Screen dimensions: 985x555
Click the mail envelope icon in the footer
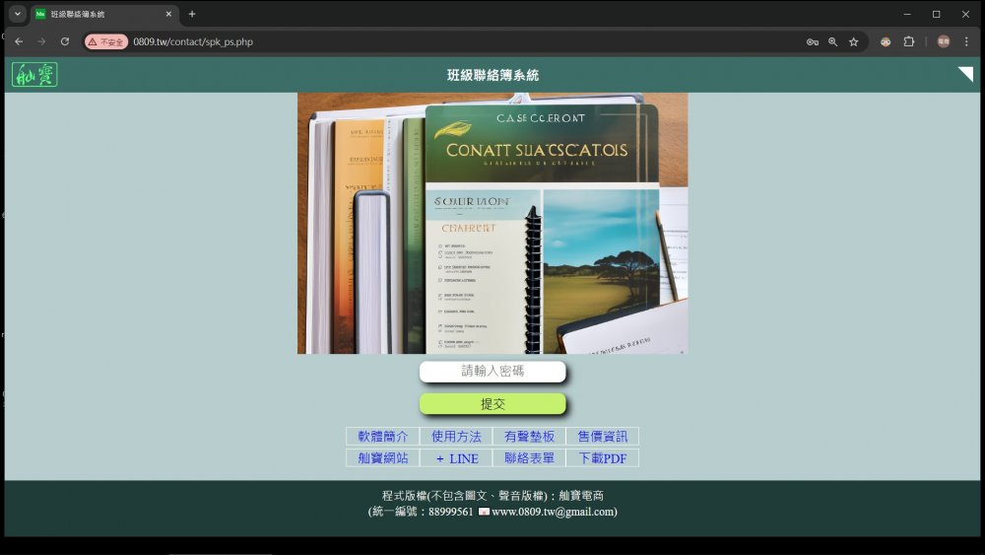(484, 512)
